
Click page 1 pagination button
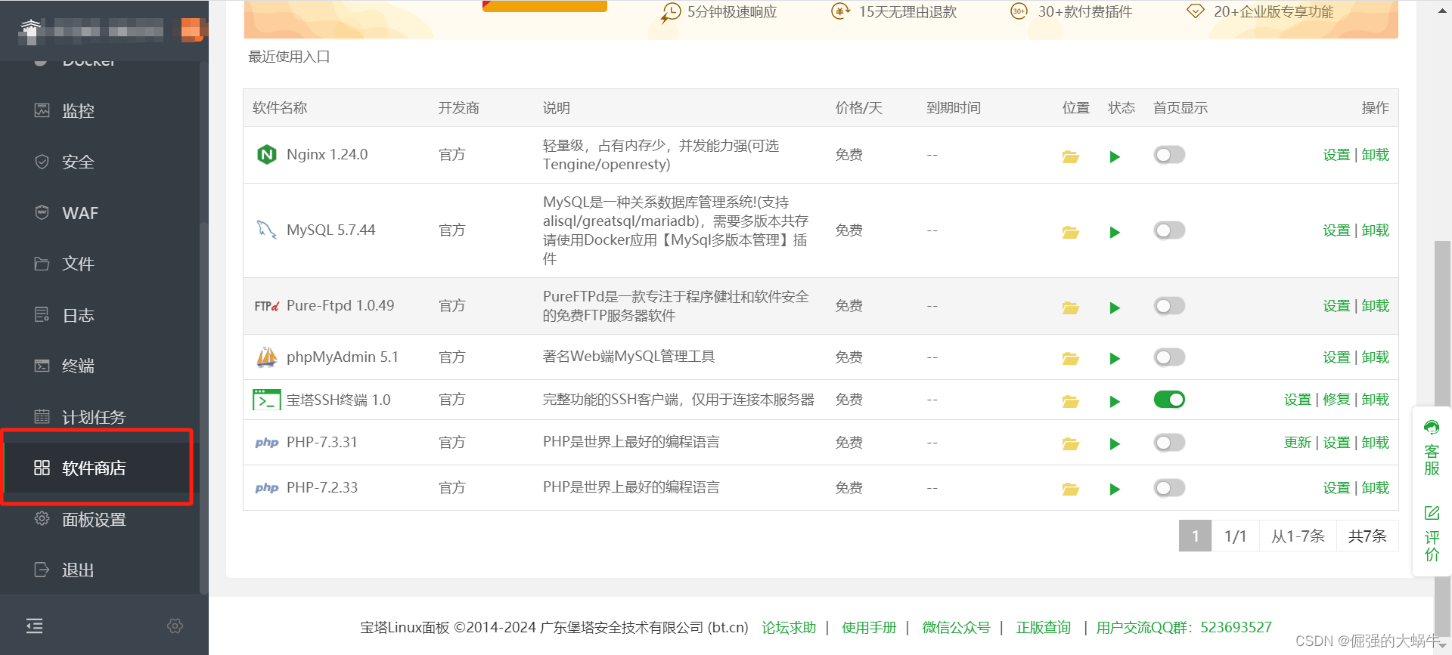tap(1195, 536)
